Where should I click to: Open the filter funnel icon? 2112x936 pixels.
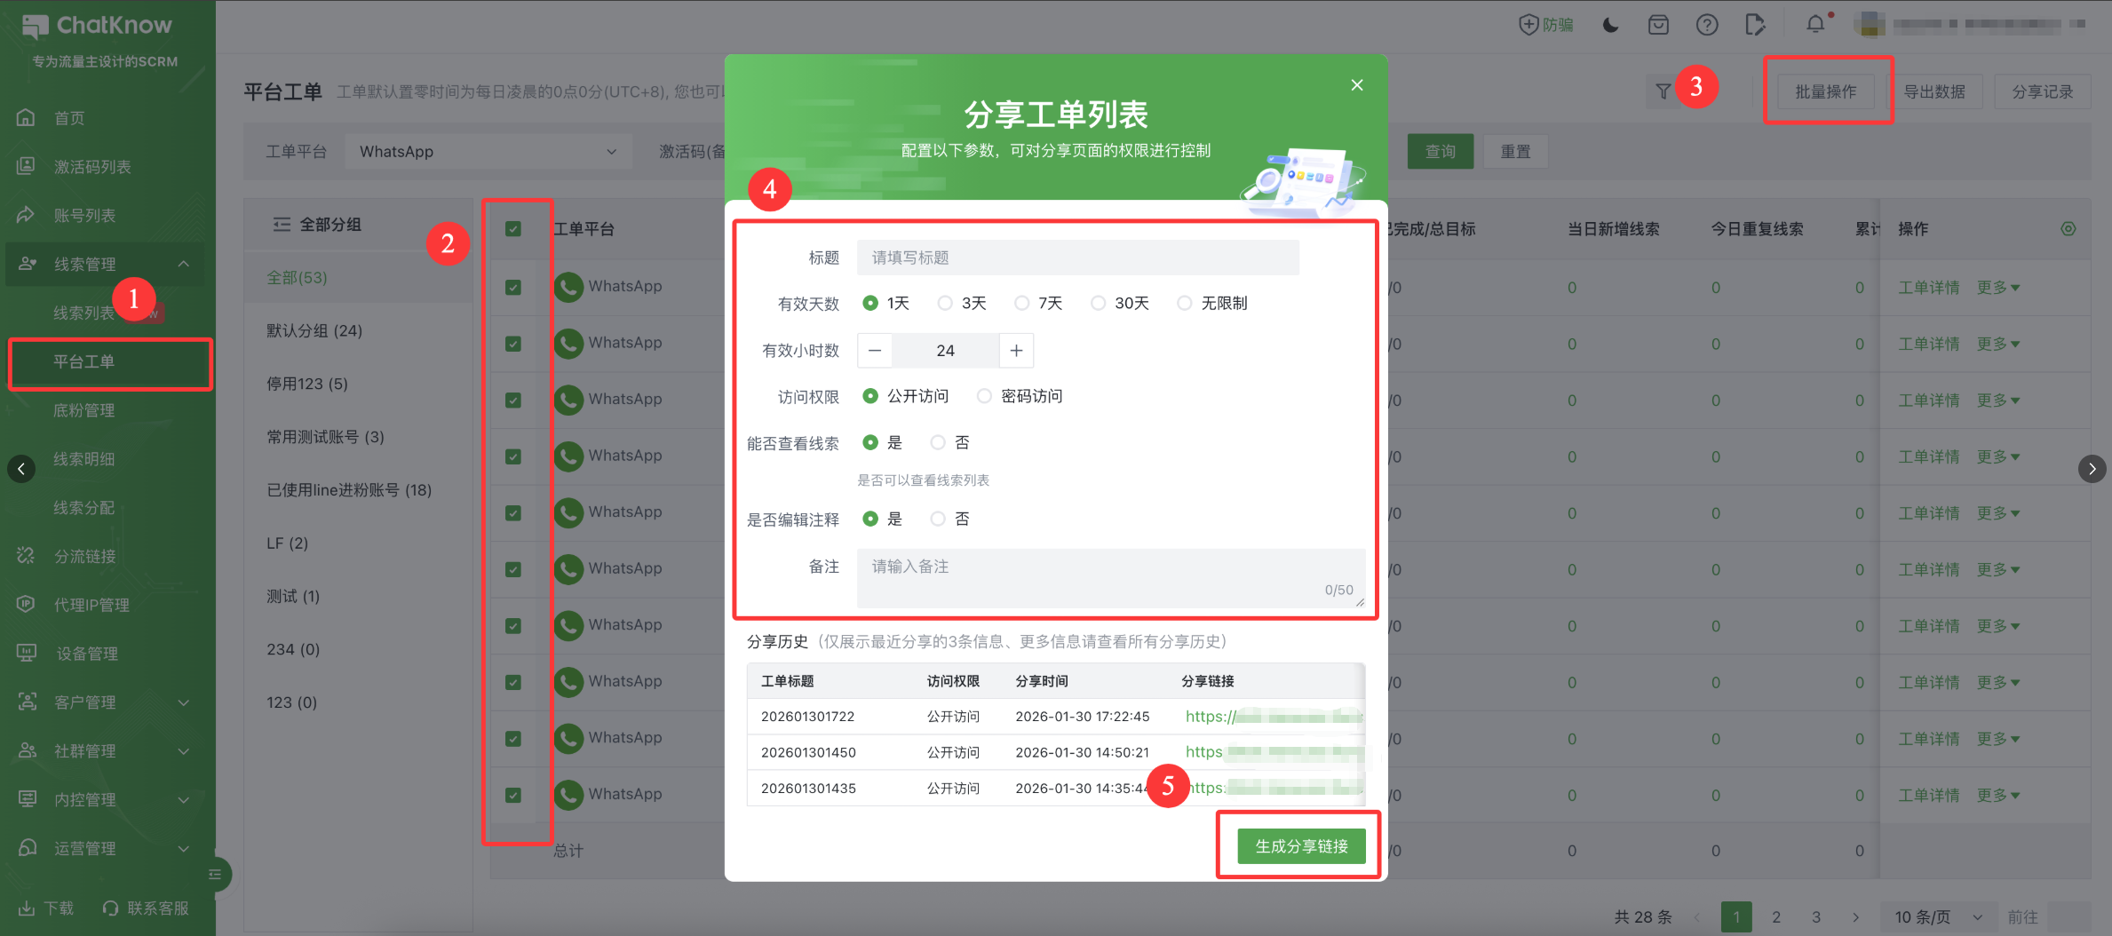point(1663,91)
